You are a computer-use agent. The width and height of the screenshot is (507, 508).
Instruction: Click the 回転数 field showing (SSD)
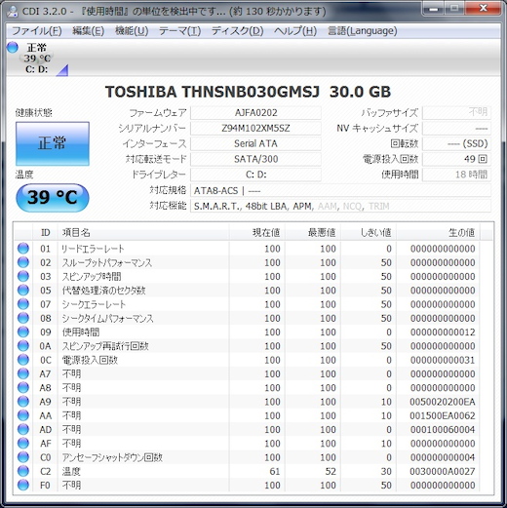(456, 143)
